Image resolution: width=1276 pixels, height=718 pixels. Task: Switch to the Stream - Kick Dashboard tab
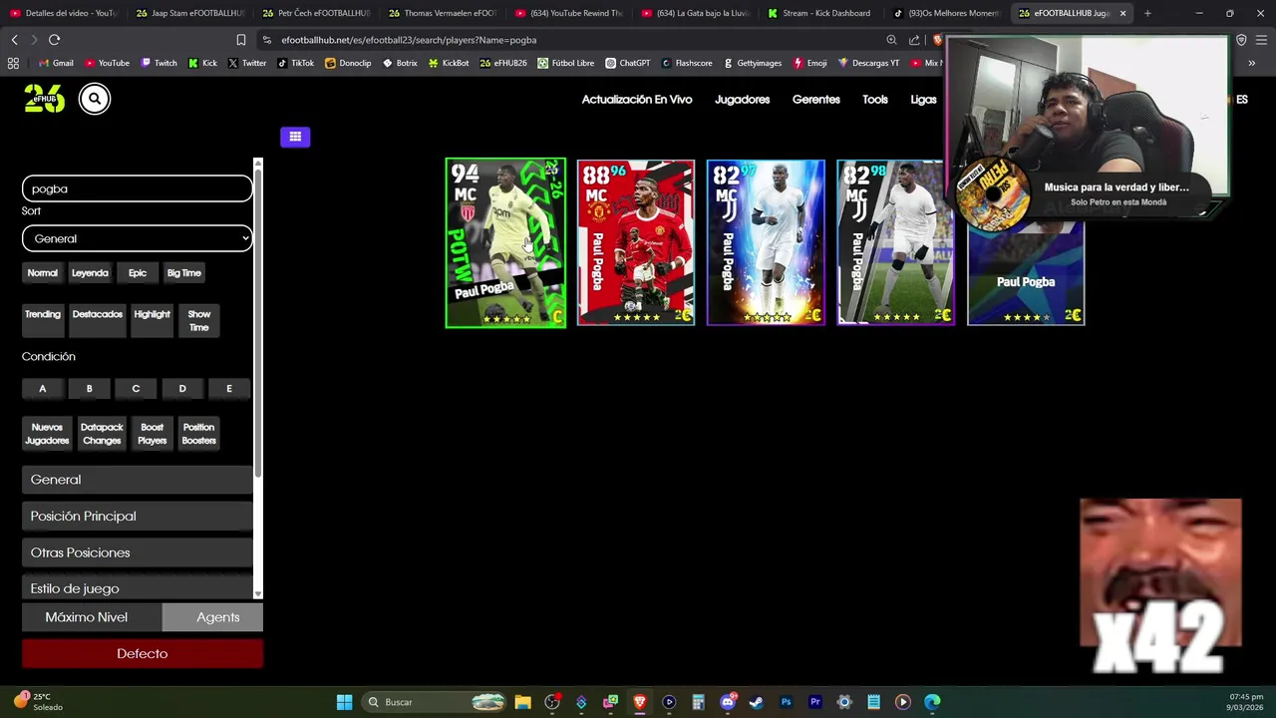click(x=819, y=13)
